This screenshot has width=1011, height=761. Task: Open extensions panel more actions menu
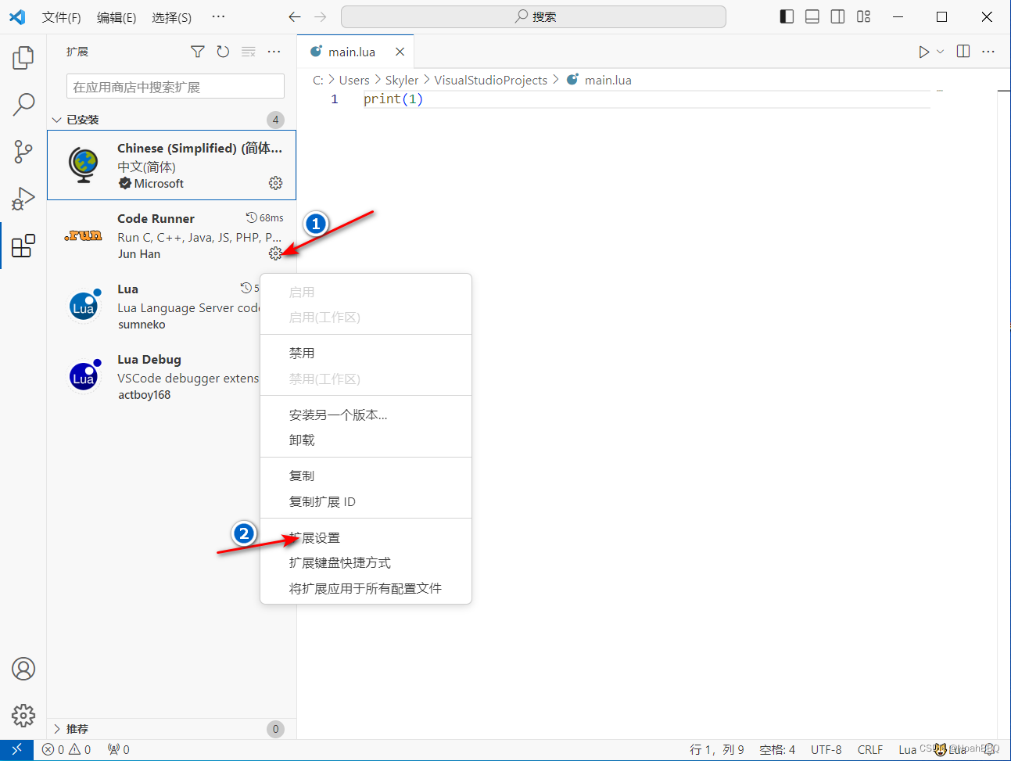[x=274, y=52]
